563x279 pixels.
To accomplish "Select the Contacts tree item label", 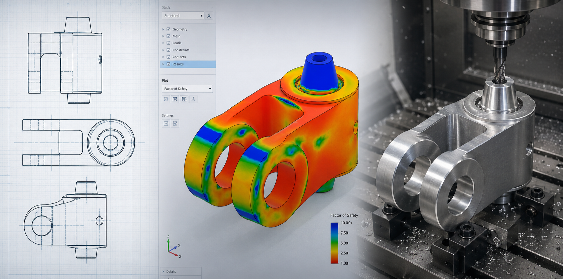I will (179, 57).
